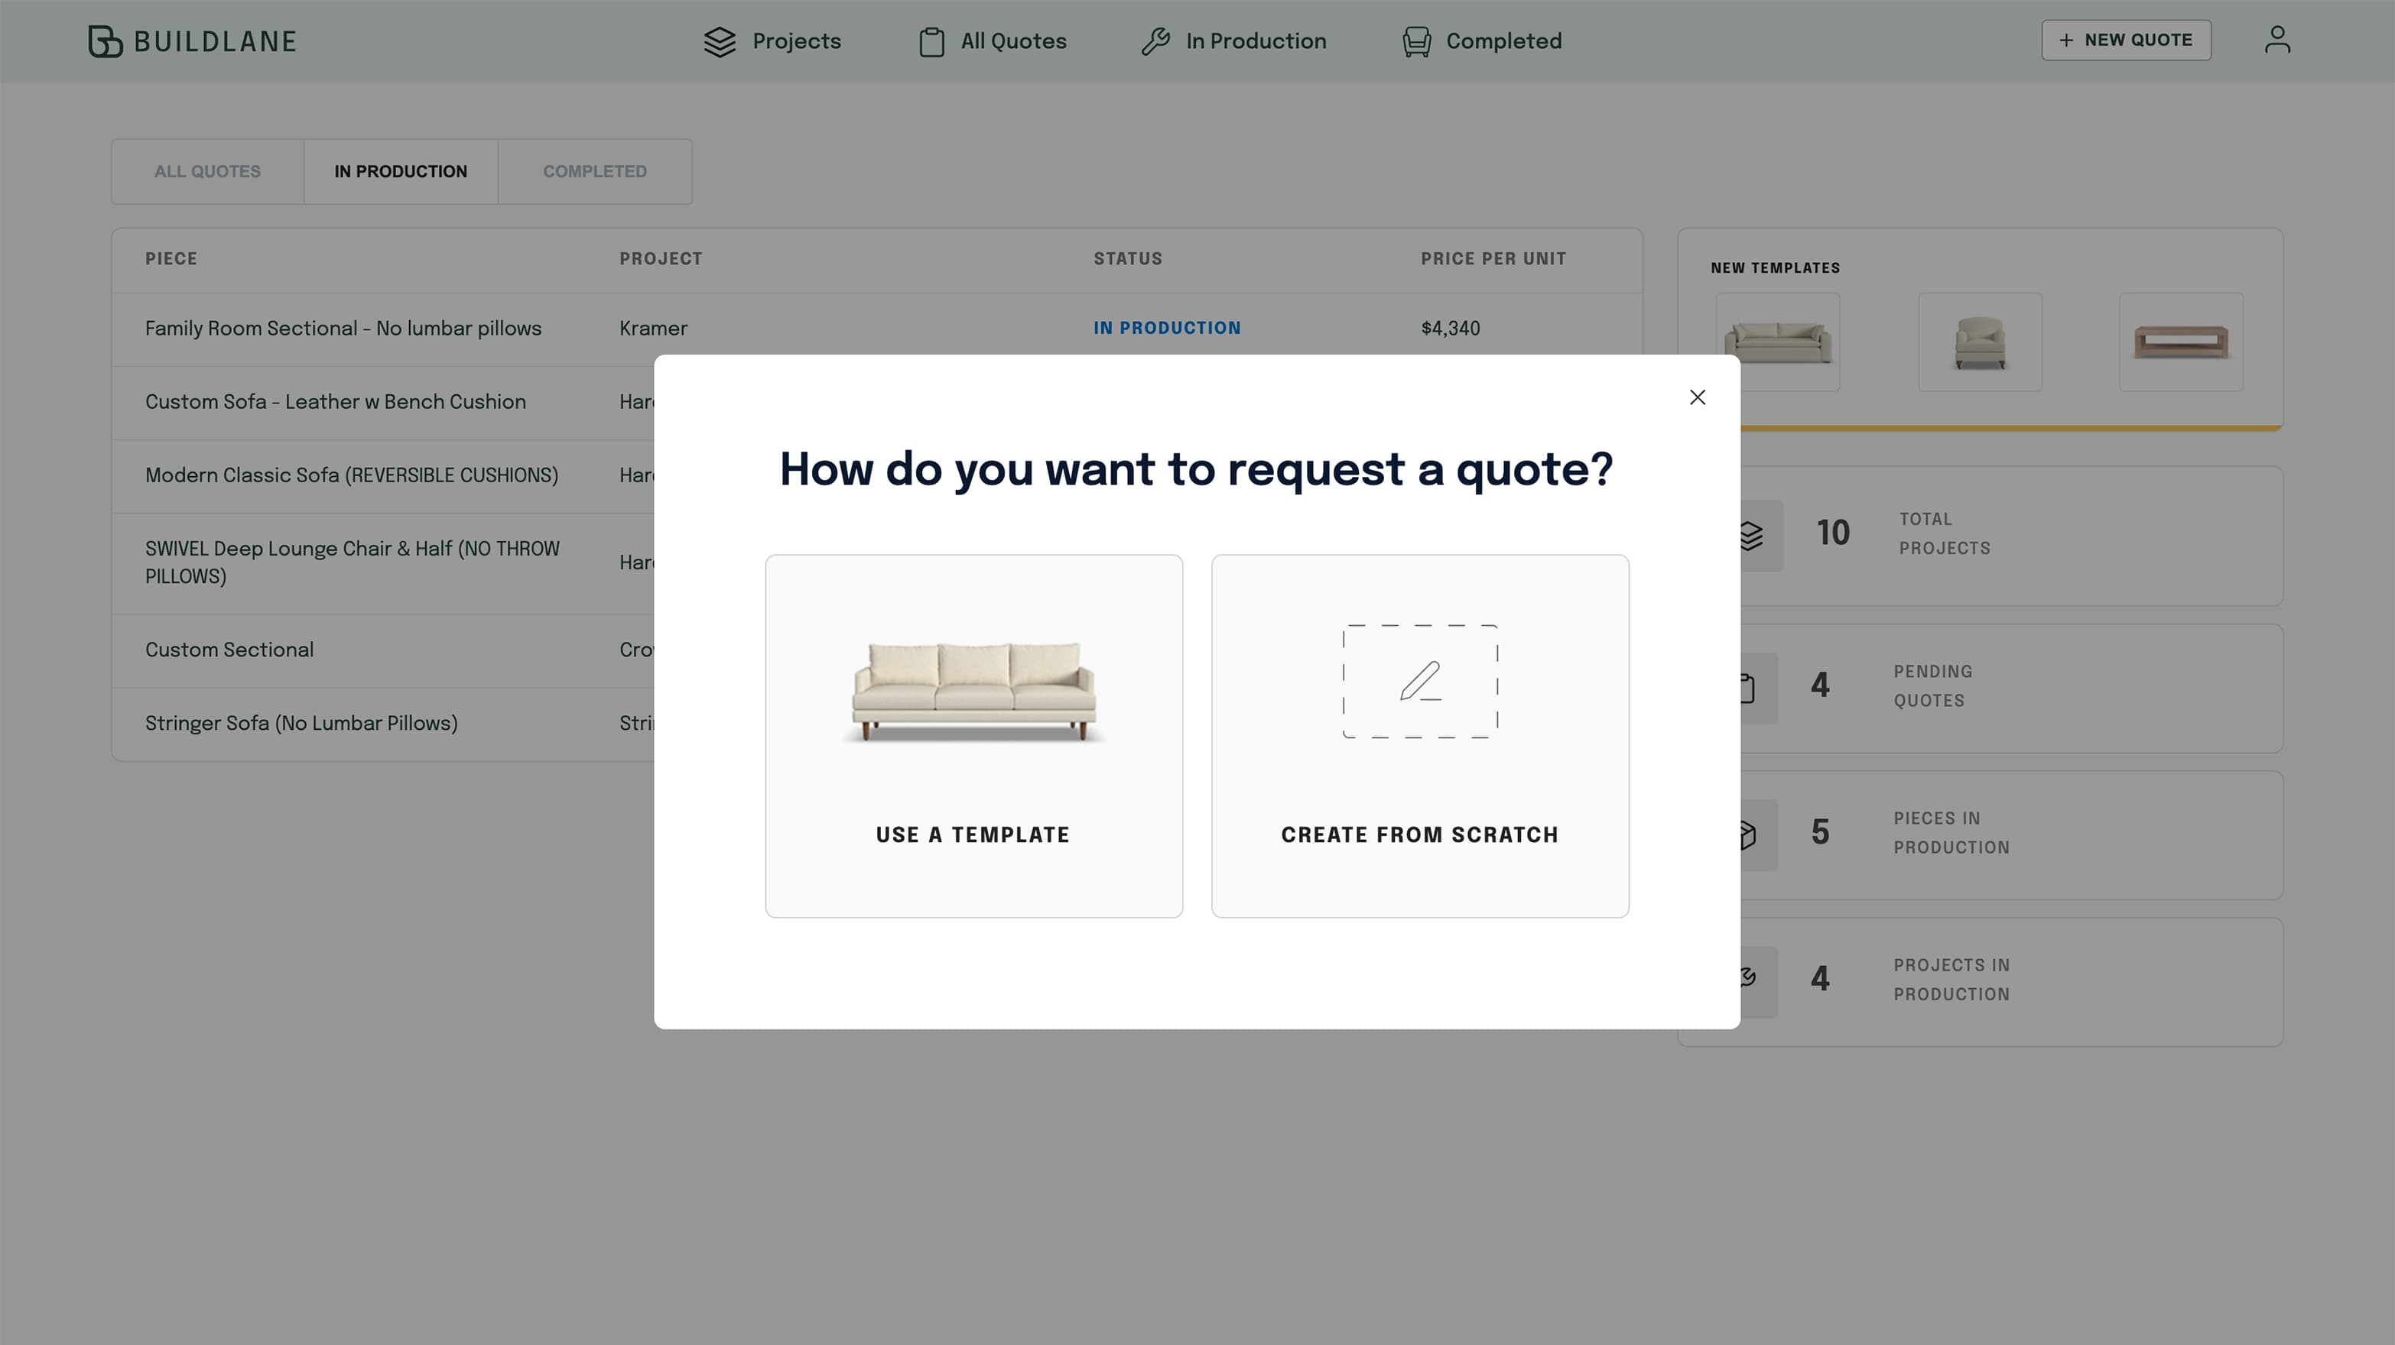Select the In Production tab
Viewport: 2395px width, 1345px height.
pos(401,172)
